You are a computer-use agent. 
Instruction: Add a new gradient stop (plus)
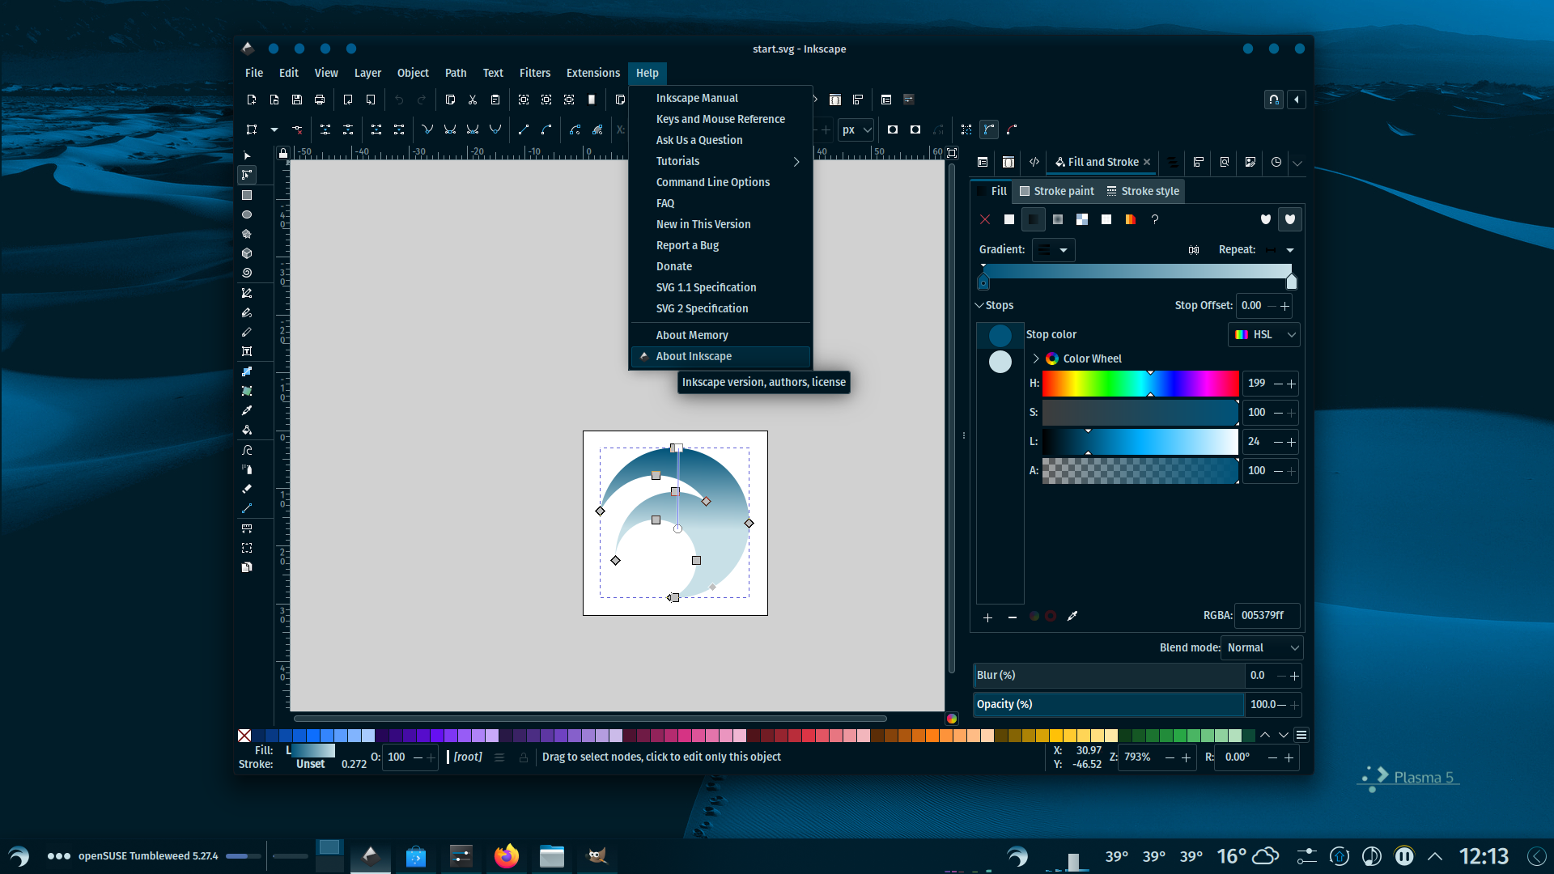pyautogui.click(x=987, y=617)
